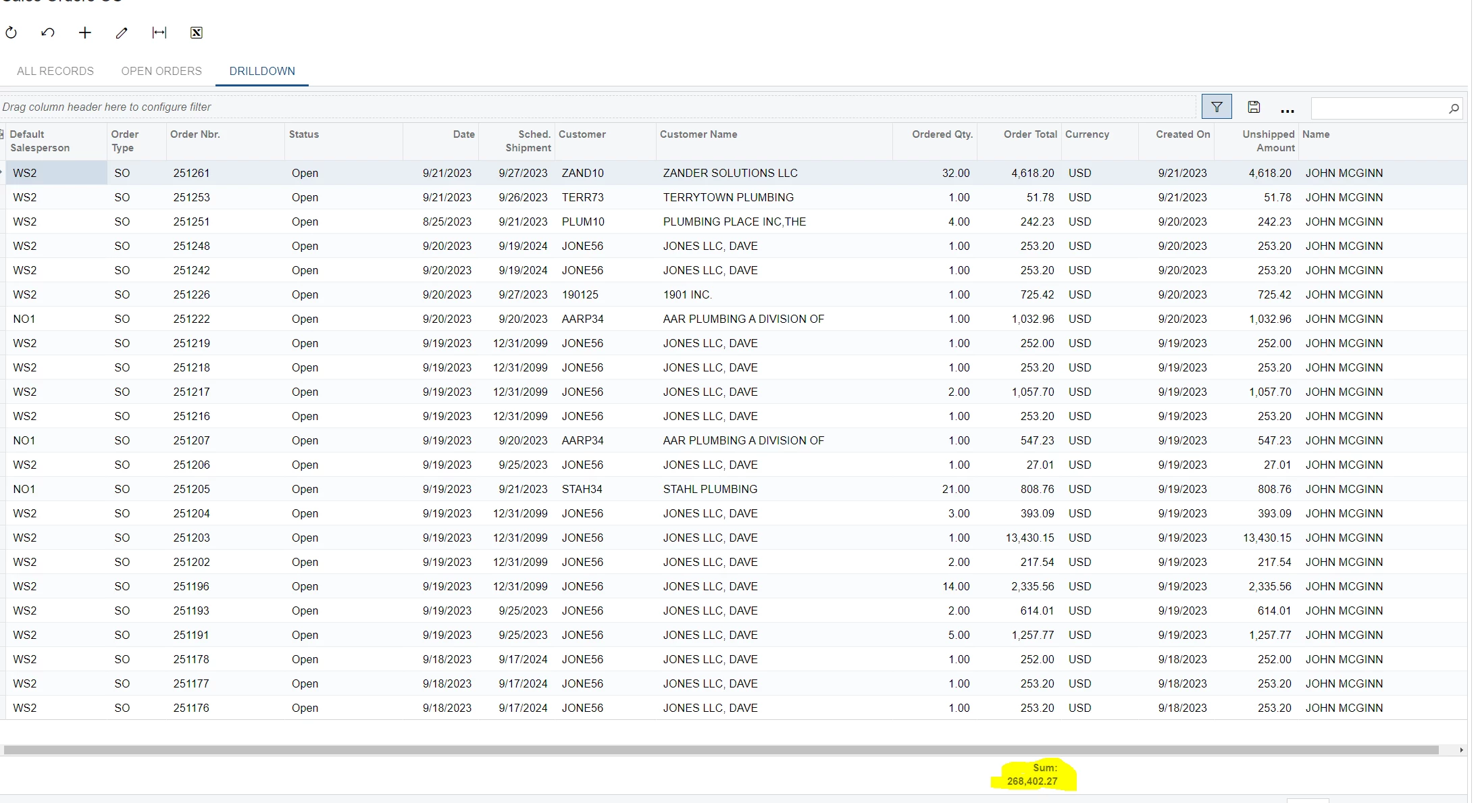Click inside the grid search box
1478x803 pixels.
click(x=1378, y=108)
